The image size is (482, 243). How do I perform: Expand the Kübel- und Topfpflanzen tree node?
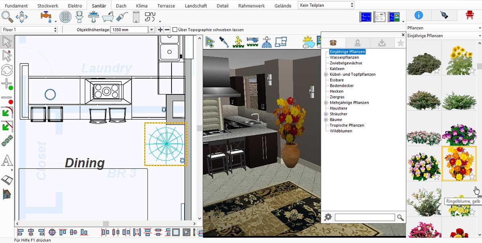326,74
